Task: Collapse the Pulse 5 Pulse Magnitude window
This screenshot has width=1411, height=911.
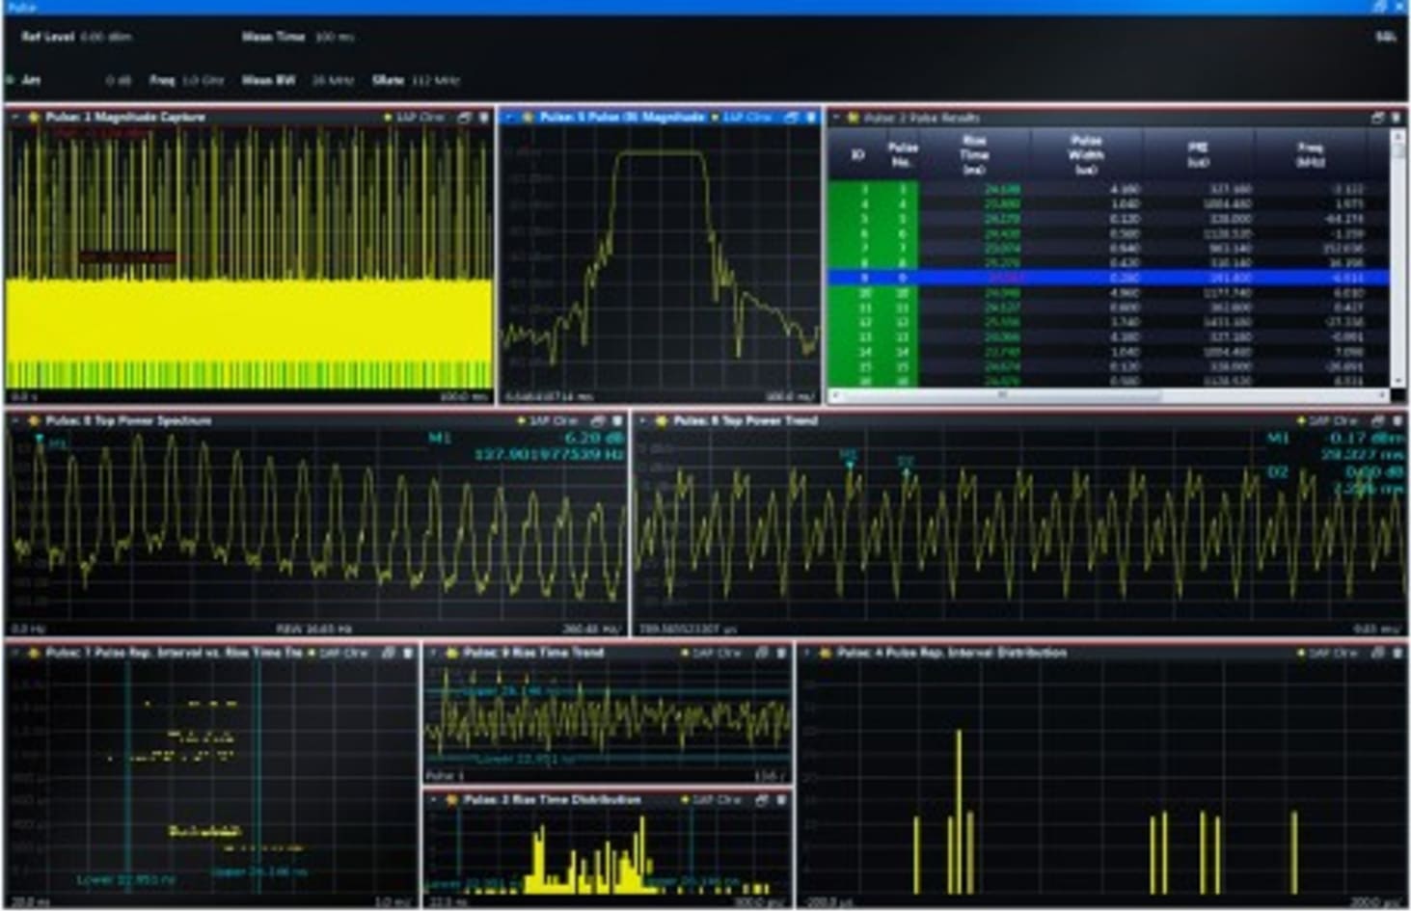Action: click(x=511, y=117)
